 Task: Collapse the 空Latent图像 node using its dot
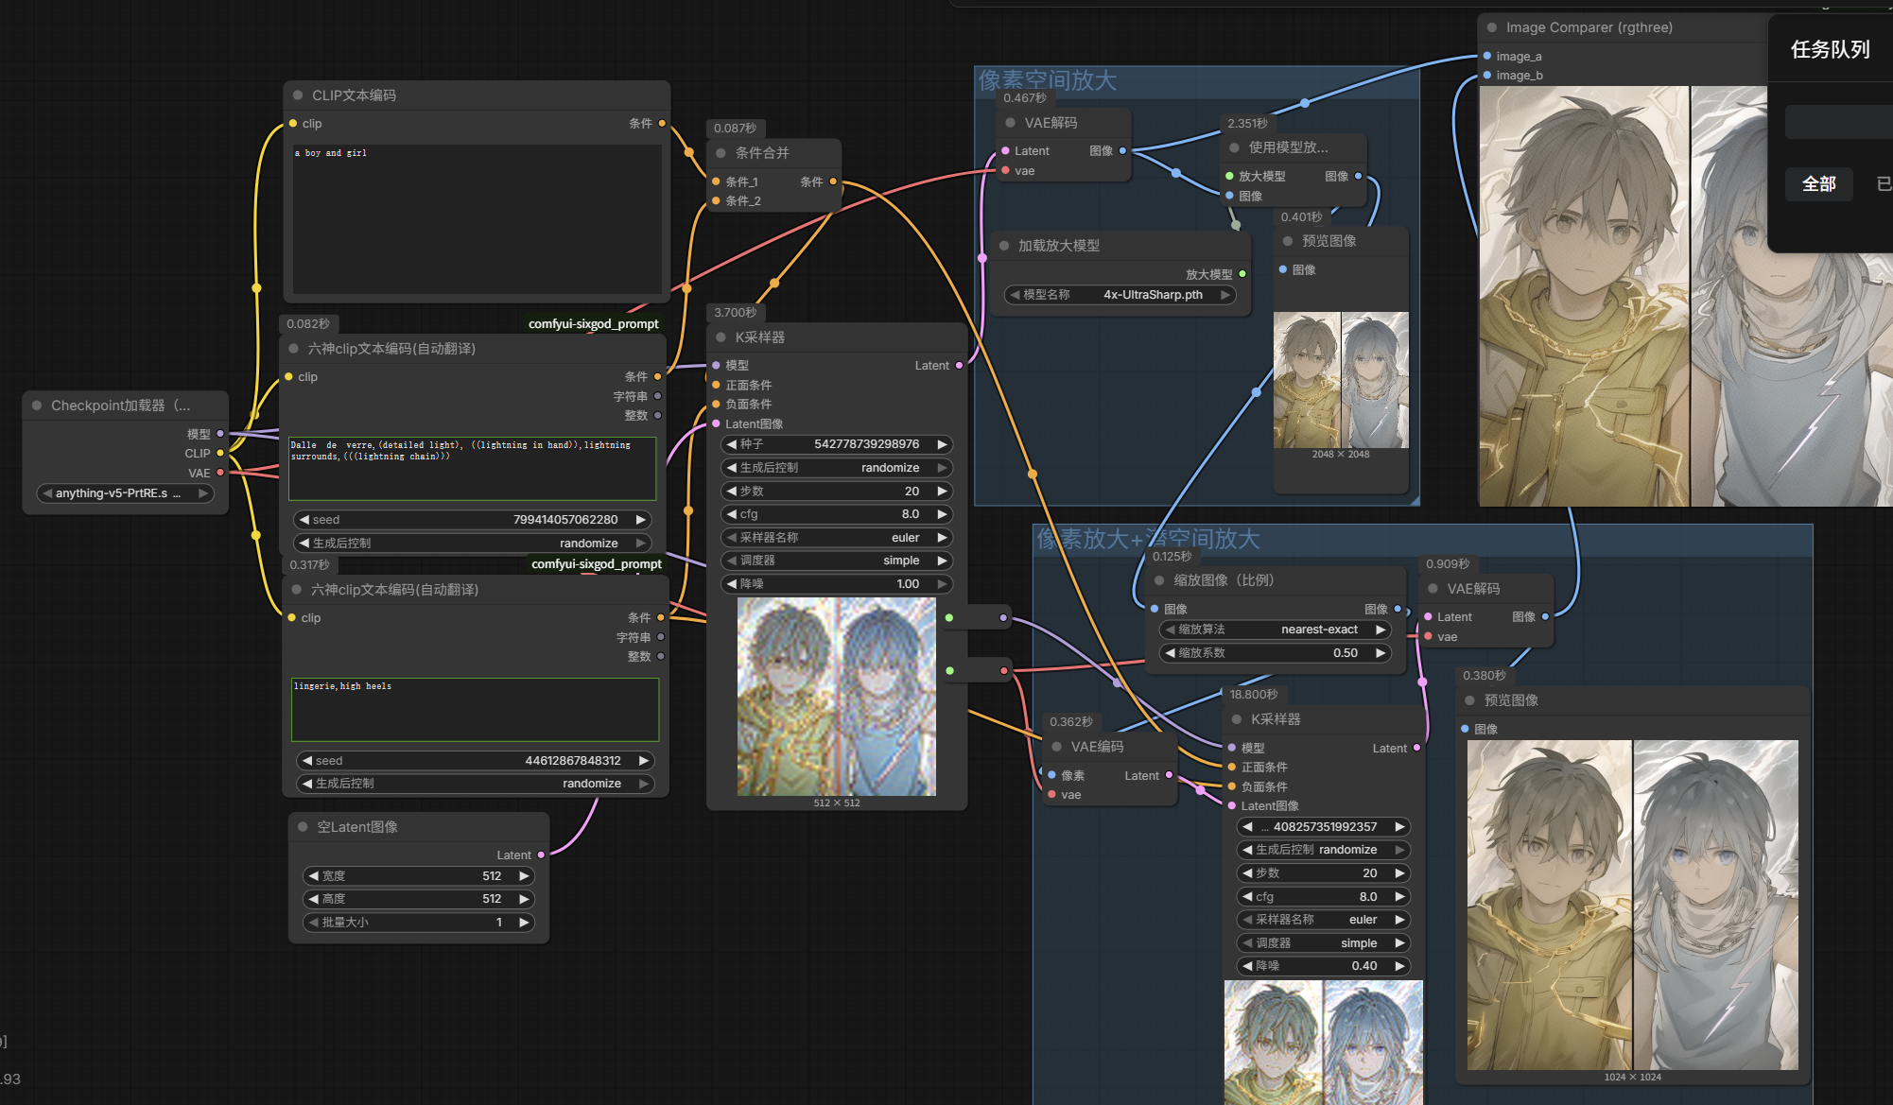(x=303, y=827)
